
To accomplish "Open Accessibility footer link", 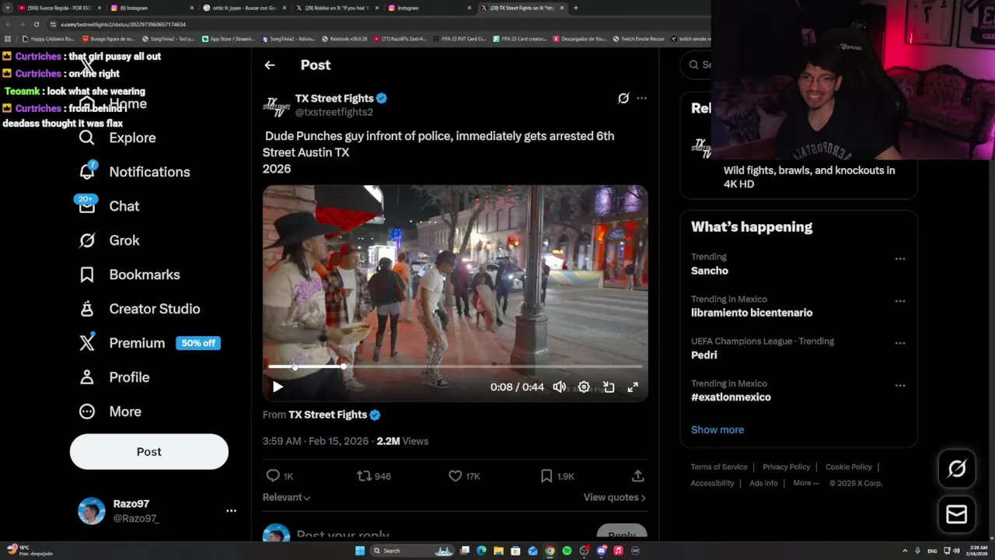I will 712,483.
